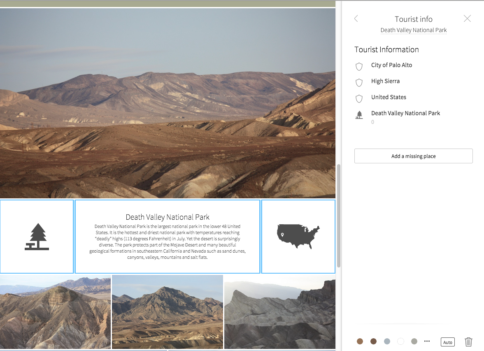The width and height of the screenshot is (484, 351).
Task: Open the Death Valley National Park link under title
Action: 413,30
